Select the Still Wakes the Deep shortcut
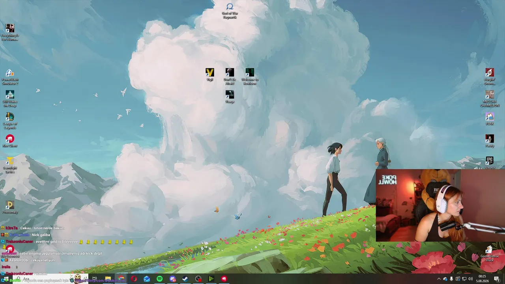Image resolution: width=505 pixels, height=284 pixels. tap(10, 99)
